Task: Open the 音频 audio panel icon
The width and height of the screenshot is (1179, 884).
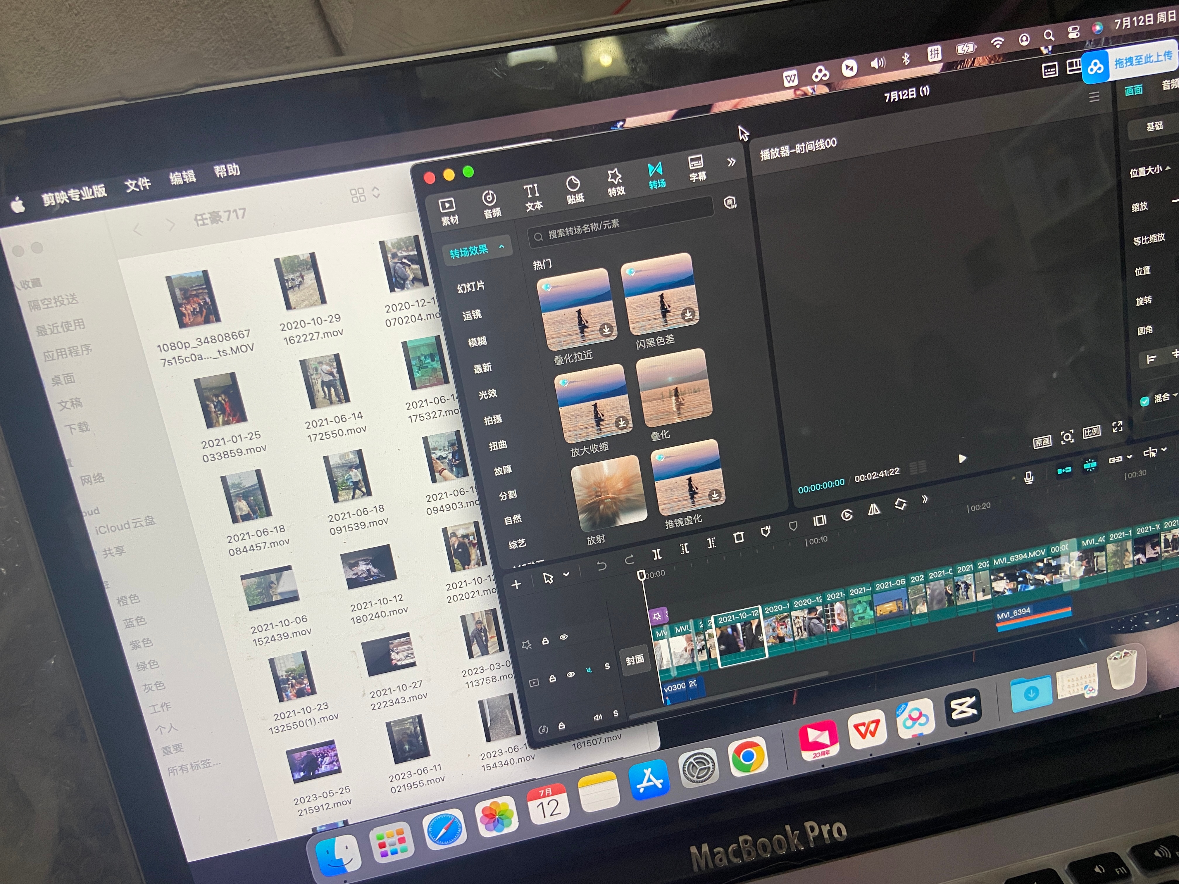Action: tap(490, 205)
